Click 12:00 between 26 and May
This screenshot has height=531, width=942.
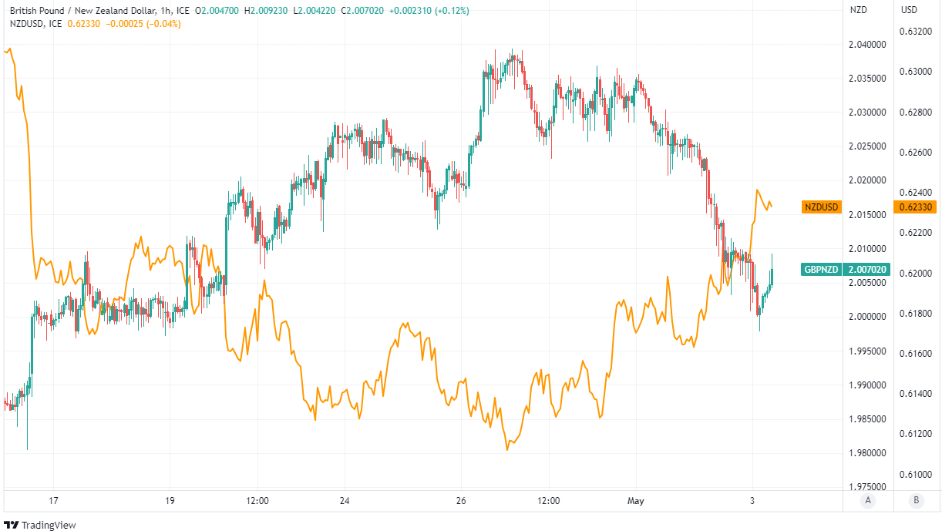pos(548,501)
